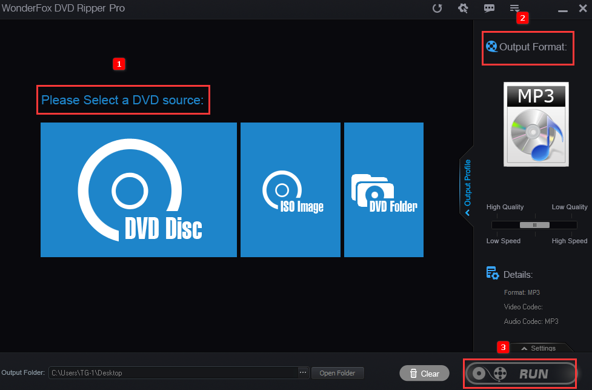Open the hamburger menu dropdown

coord(514,8)
